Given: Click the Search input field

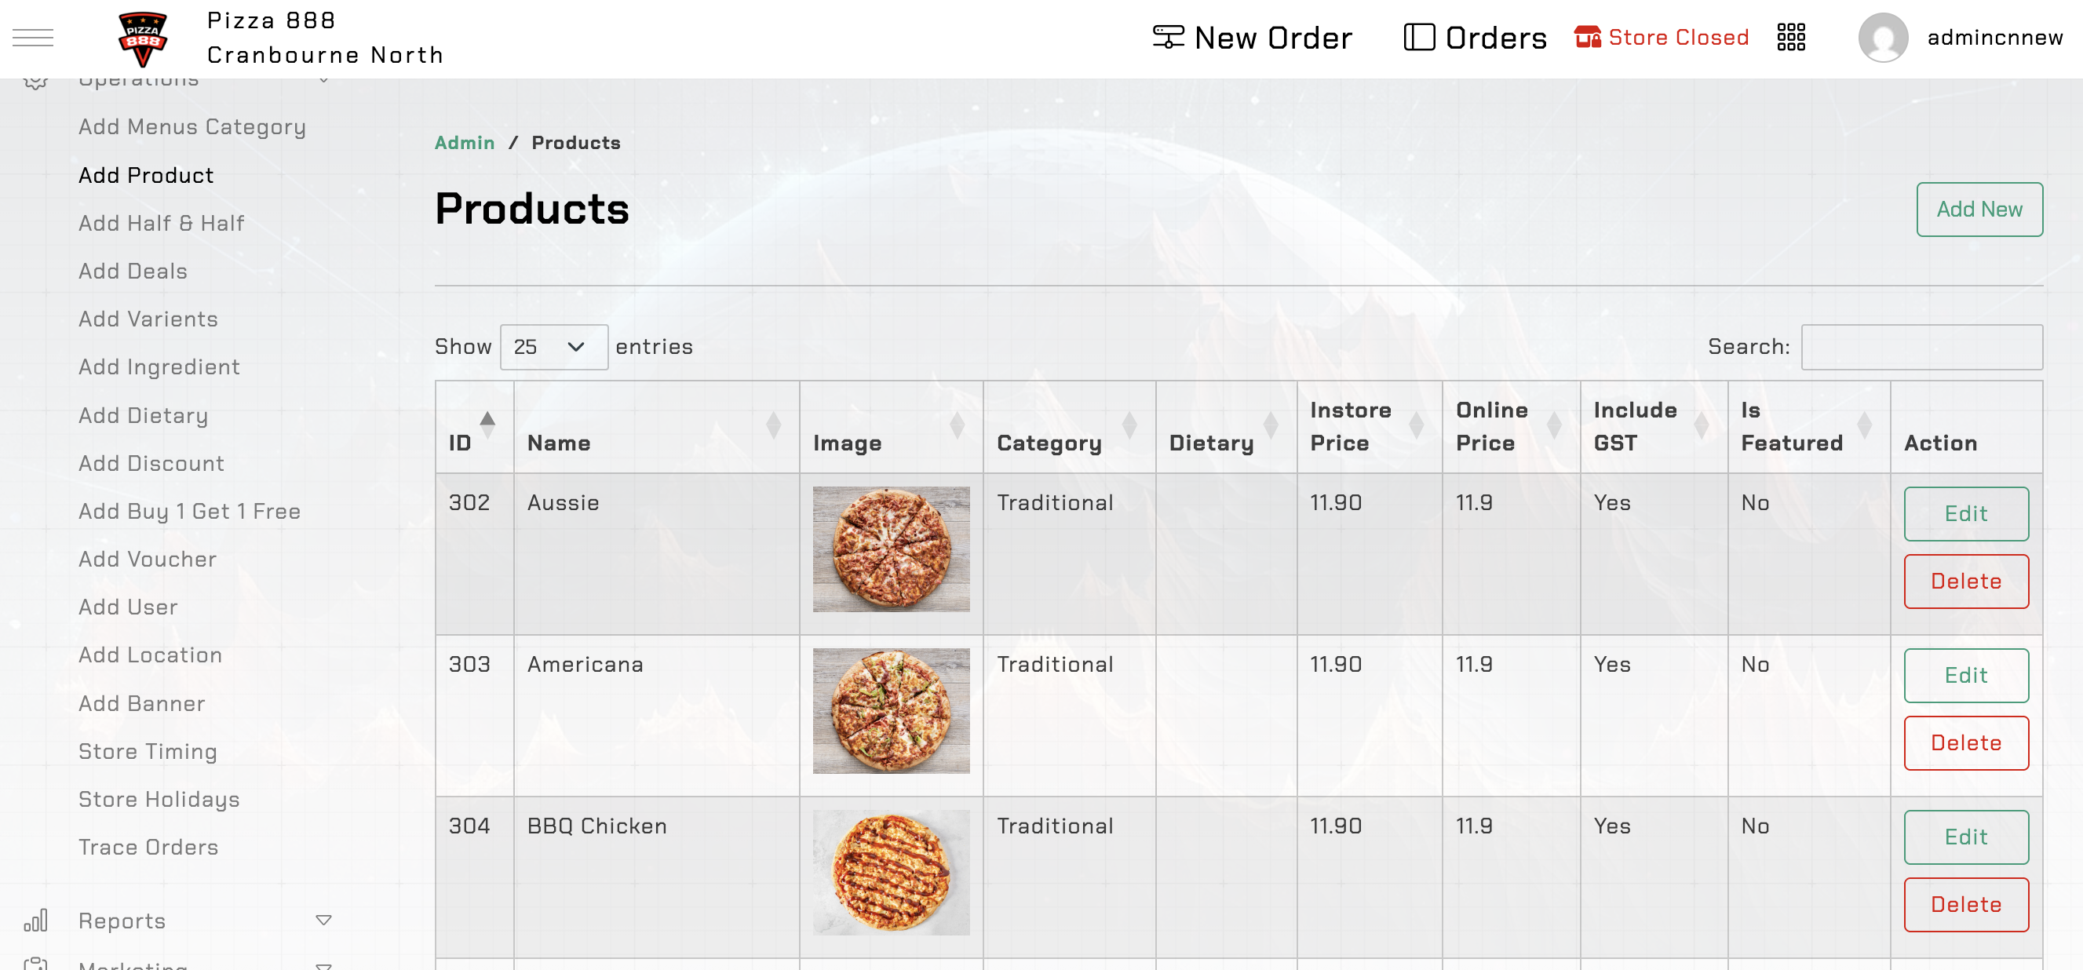Looking at the screenshot, I should [1921, 347].
